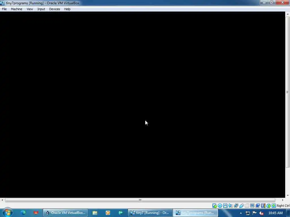Click the video capture indicator icon
This screenshot has height=217, width=290.
click(257, 206)
